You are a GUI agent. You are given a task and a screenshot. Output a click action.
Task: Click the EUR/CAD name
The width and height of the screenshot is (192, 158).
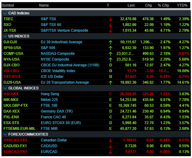(x=49, y=152)
